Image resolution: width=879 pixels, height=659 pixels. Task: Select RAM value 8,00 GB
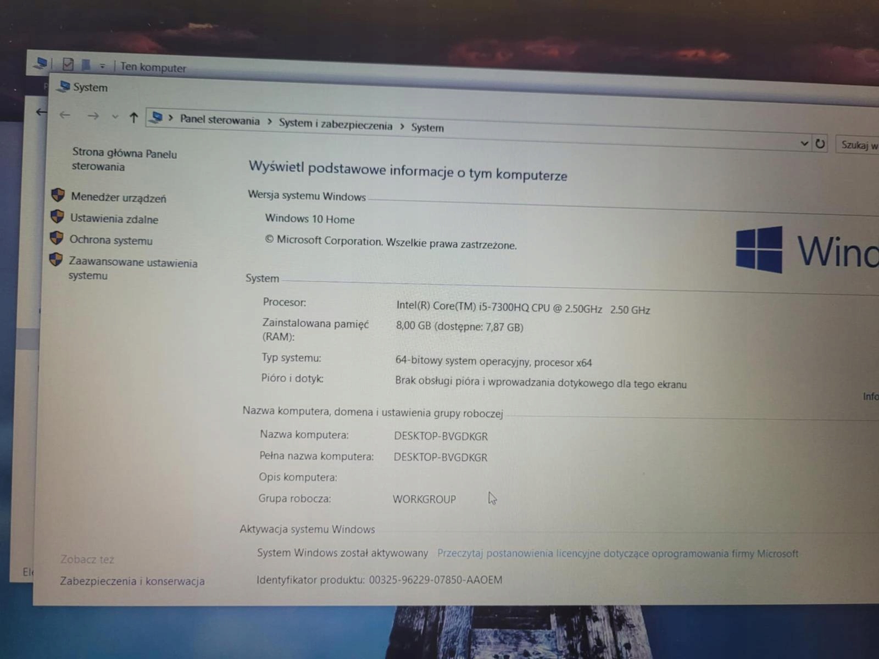point(459,326)
